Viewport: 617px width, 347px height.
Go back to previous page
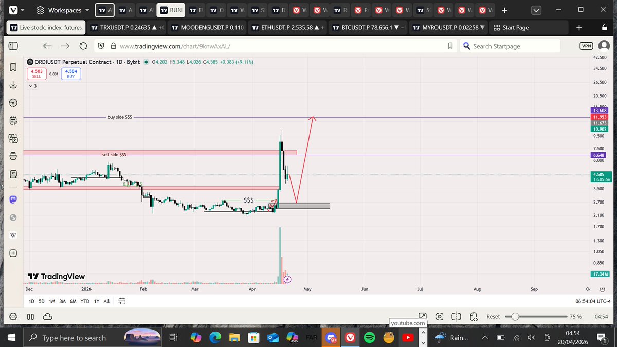(x=47, y=46)
